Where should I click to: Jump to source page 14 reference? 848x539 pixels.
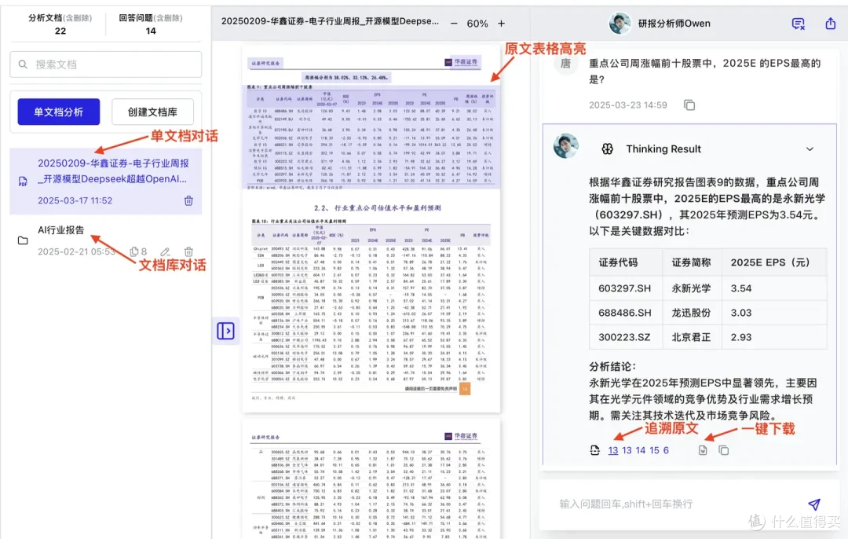pyautogui.click(x=641, y=450)
